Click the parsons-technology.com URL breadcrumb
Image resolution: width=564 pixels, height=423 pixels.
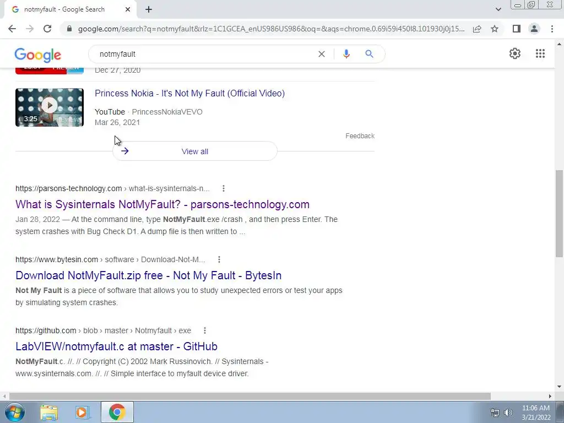coord(112,188)
